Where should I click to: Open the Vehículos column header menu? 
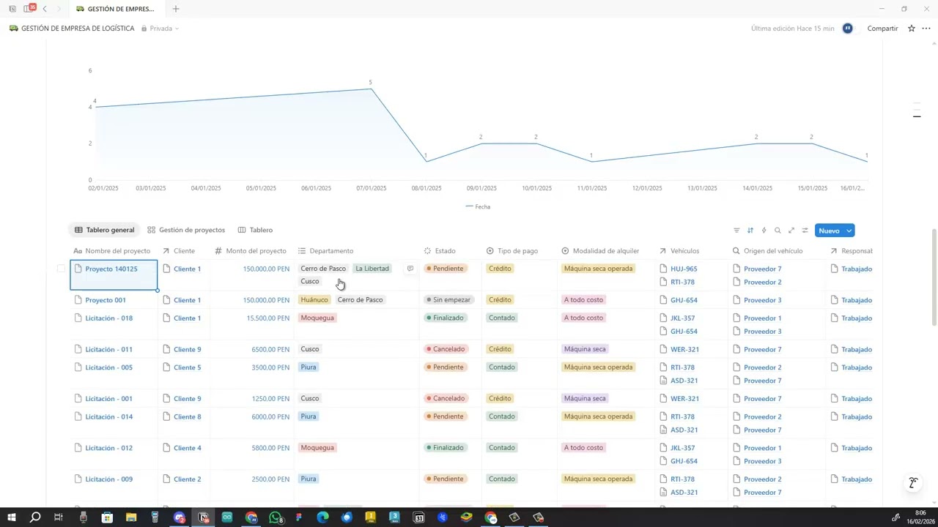click(x=679, y=251)
